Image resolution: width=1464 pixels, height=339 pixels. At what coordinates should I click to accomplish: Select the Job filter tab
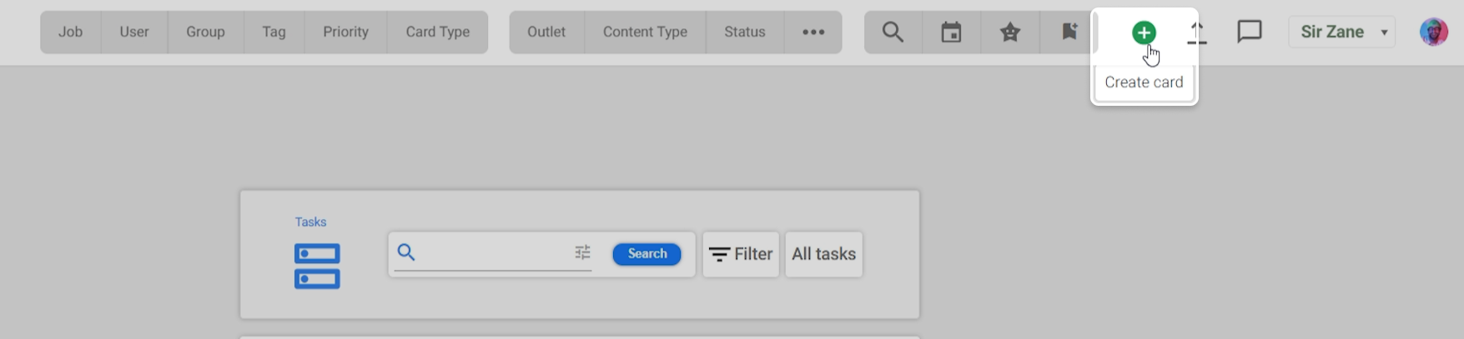coord(70,32)
